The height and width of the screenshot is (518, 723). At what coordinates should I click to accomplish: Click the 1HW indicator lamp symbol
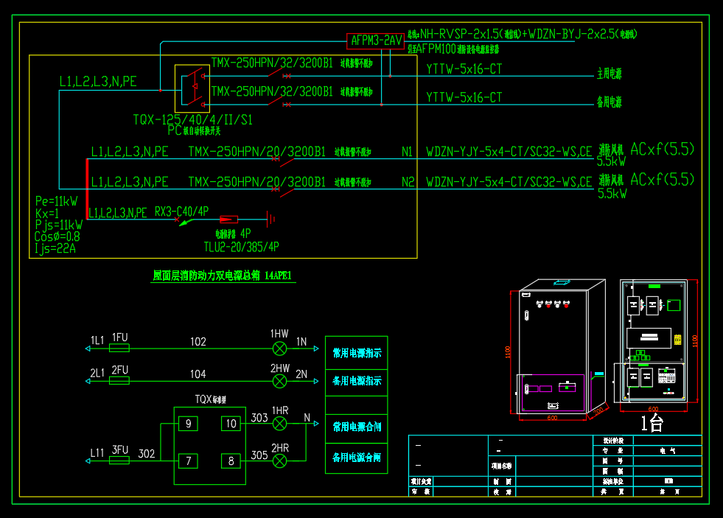(x=279, y=349)
